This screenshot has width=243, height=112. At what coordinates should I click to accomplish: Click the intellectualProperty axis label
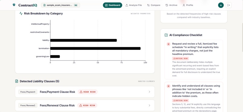pyautogui.click(x=40, y=24)
